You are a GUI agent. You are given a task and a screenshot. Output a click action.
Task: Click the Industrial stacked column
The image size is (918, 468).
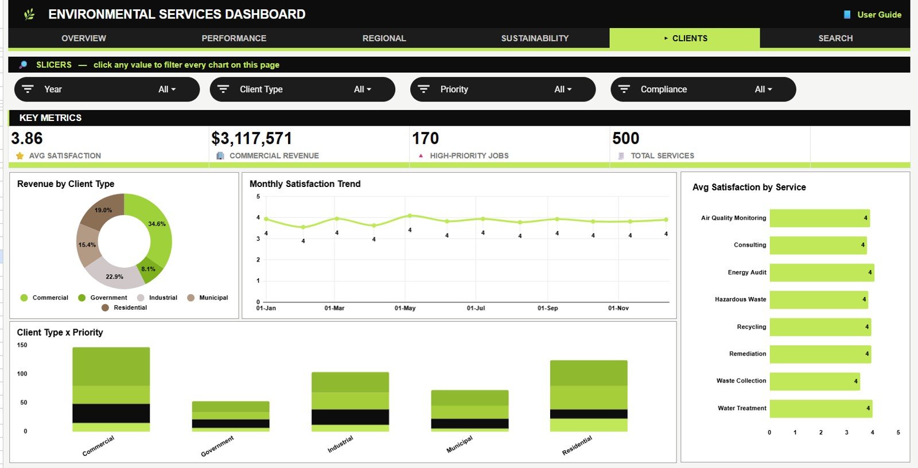click(x=350, y=402)
